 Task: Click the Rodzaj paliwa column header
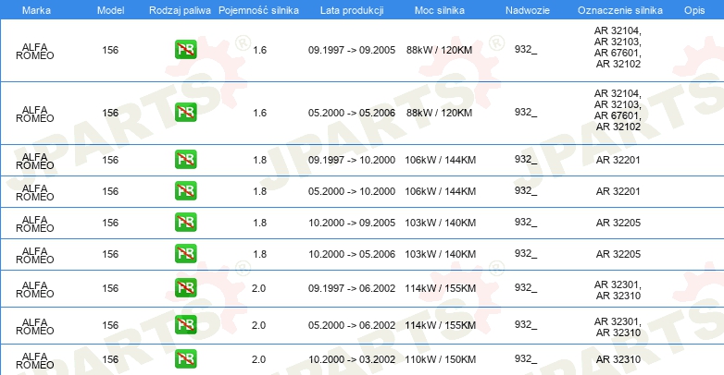coord(180,10)
